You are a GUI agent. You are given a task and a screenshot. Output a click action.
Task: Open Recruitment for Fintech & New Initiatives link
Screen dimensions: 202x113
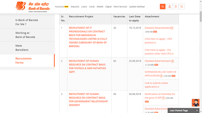87,66
